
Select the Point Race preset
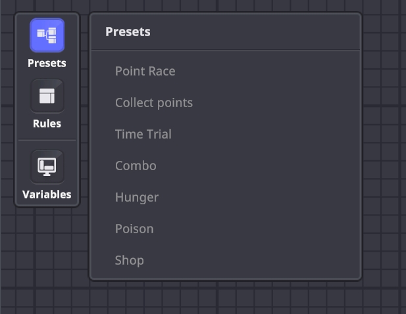point(145,71)
